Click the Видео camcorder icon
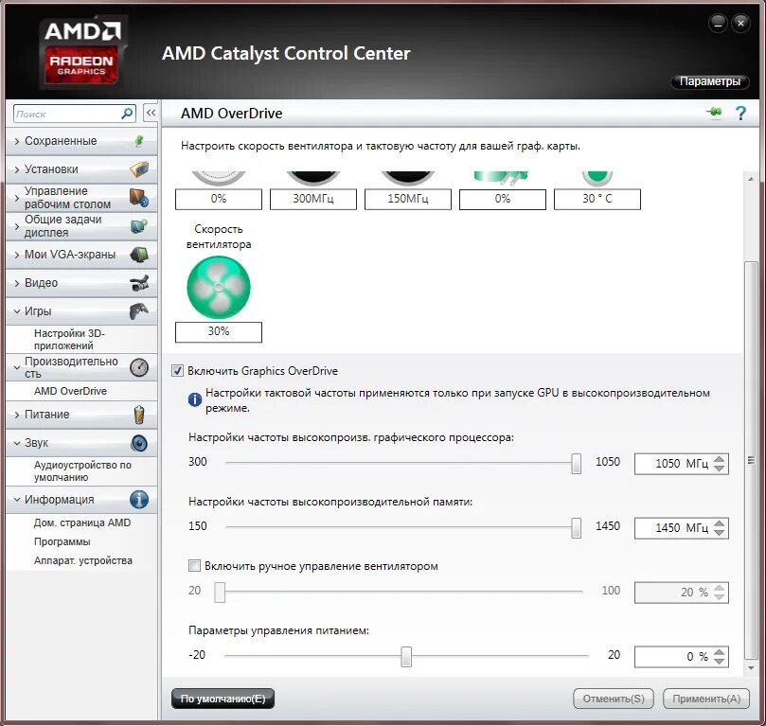 coord(139,283)
